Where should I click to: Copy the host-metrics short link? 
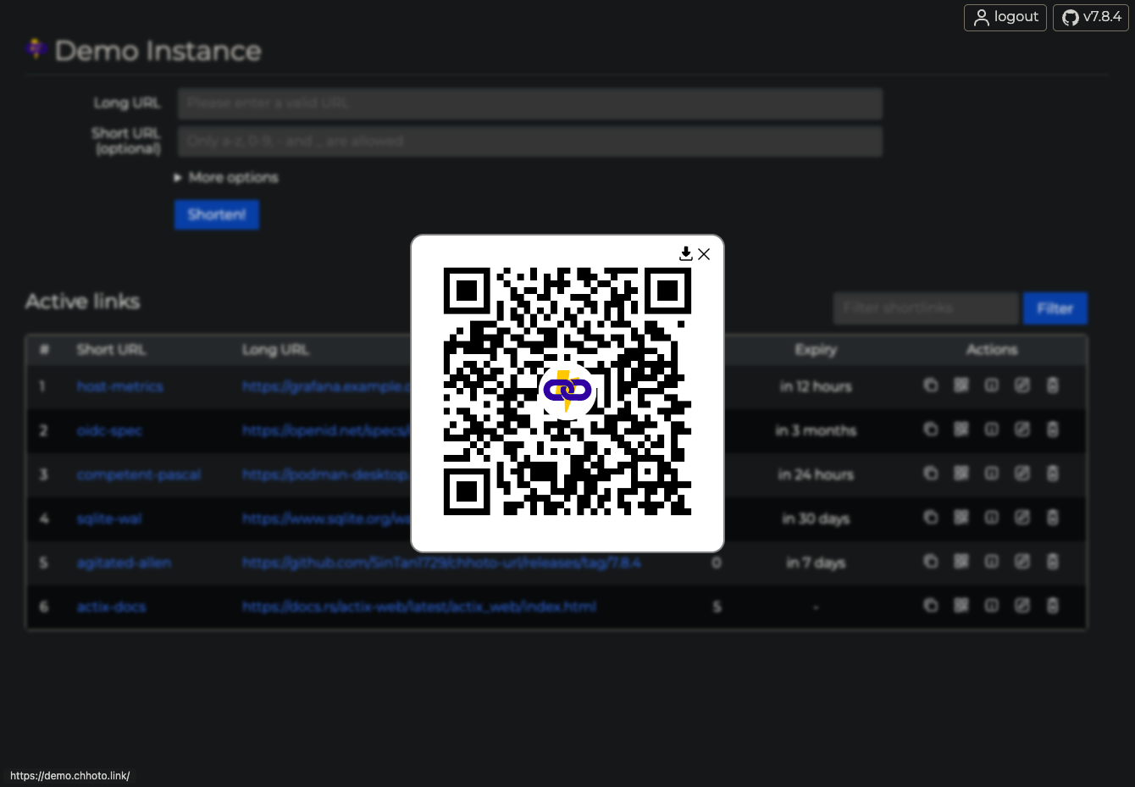click(x=931, y=385)
